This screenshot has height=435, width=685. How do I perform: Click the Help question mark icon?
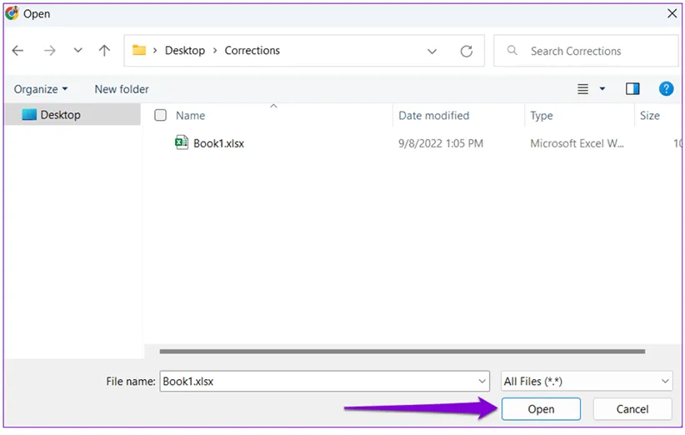666,88
